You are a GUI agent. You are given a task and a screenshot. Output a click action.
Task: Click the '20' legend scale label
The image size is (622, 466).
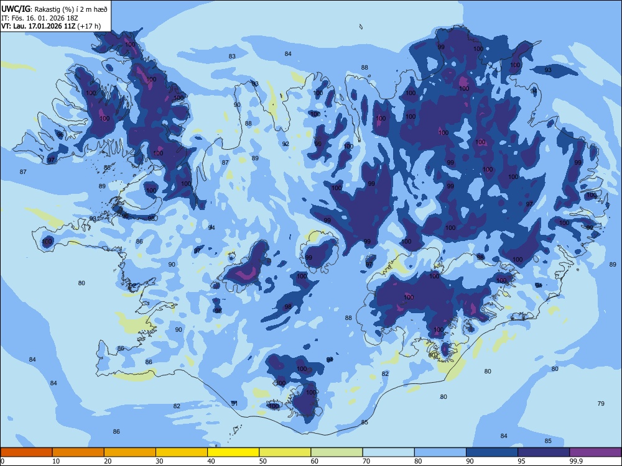point(108,461)
